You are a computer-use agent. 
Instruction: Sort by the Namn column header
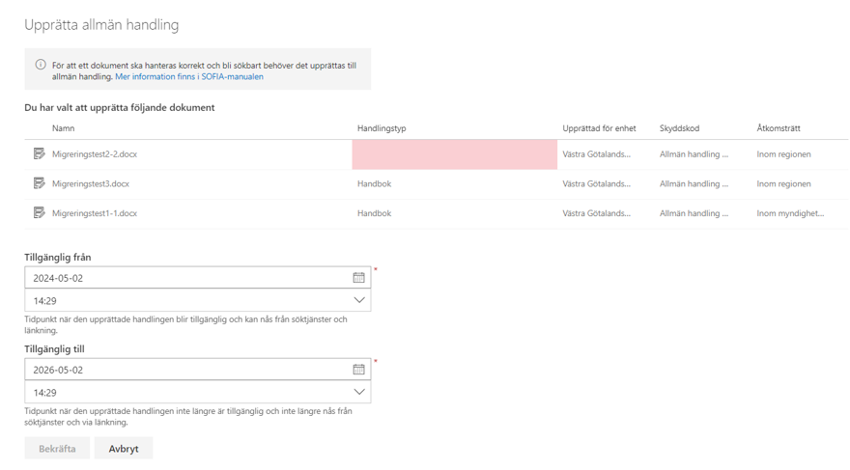[64, 128]
